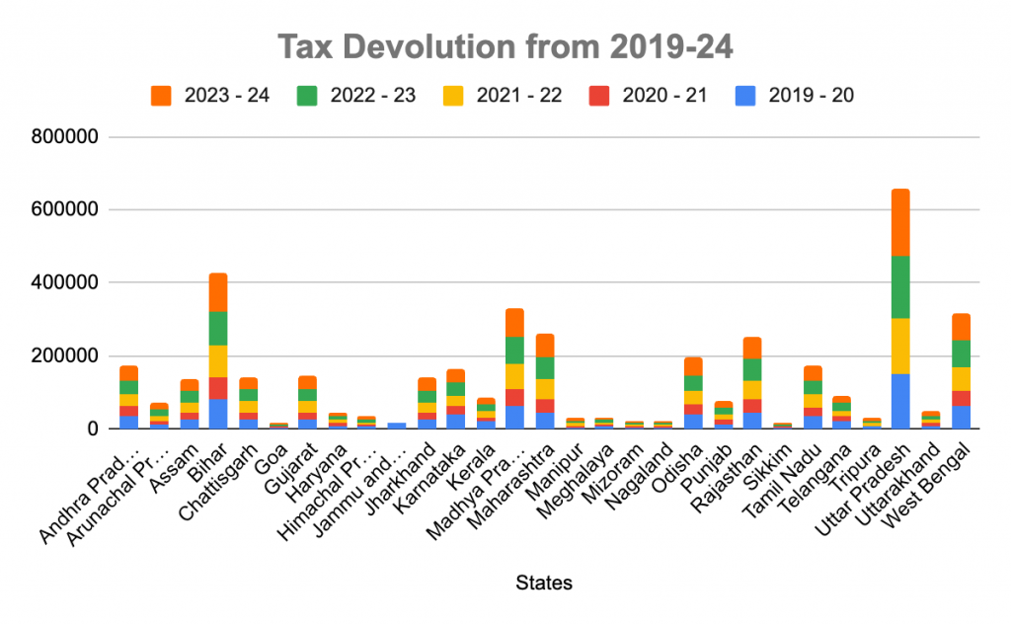Click the yellow 2021 - 22 legend swatch

[455, 95]
